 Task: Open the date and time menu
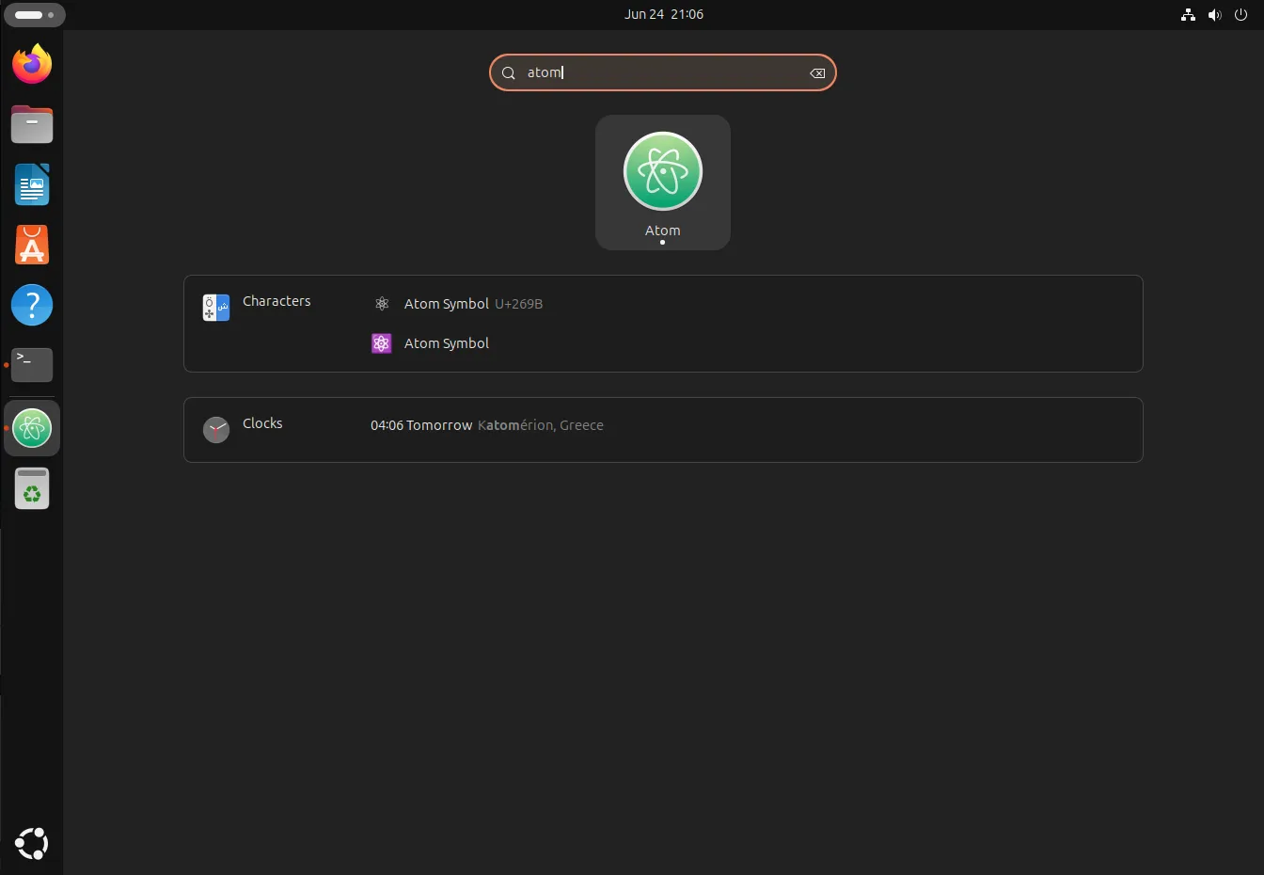664,15
